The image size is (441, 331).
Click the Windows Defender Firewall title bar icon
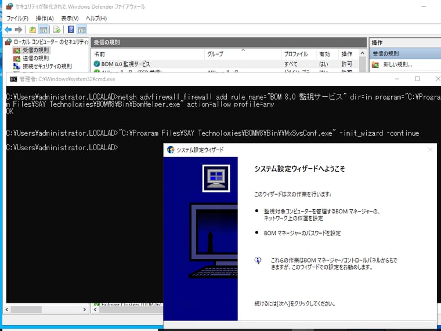[9, 6]
